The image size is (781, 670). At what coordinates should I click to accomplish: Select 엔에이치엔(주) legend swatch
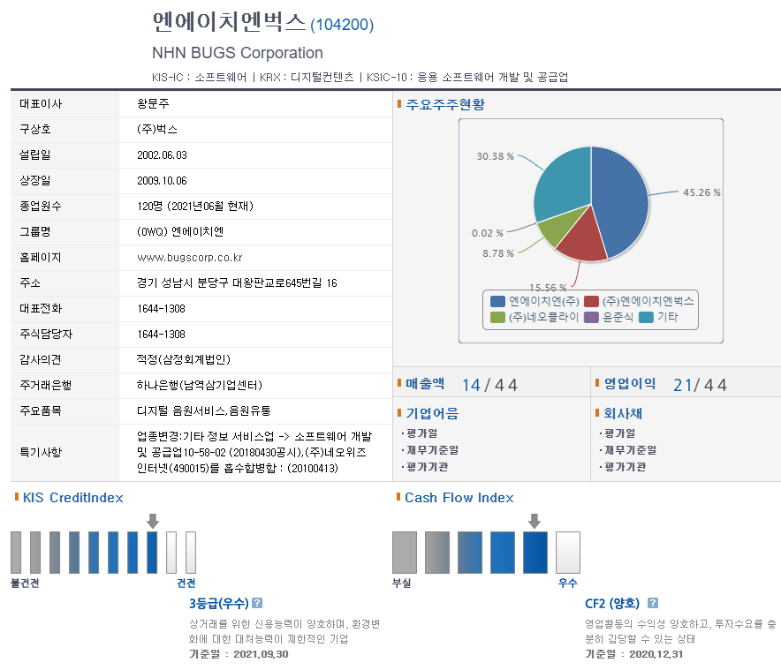pos(497,301)
